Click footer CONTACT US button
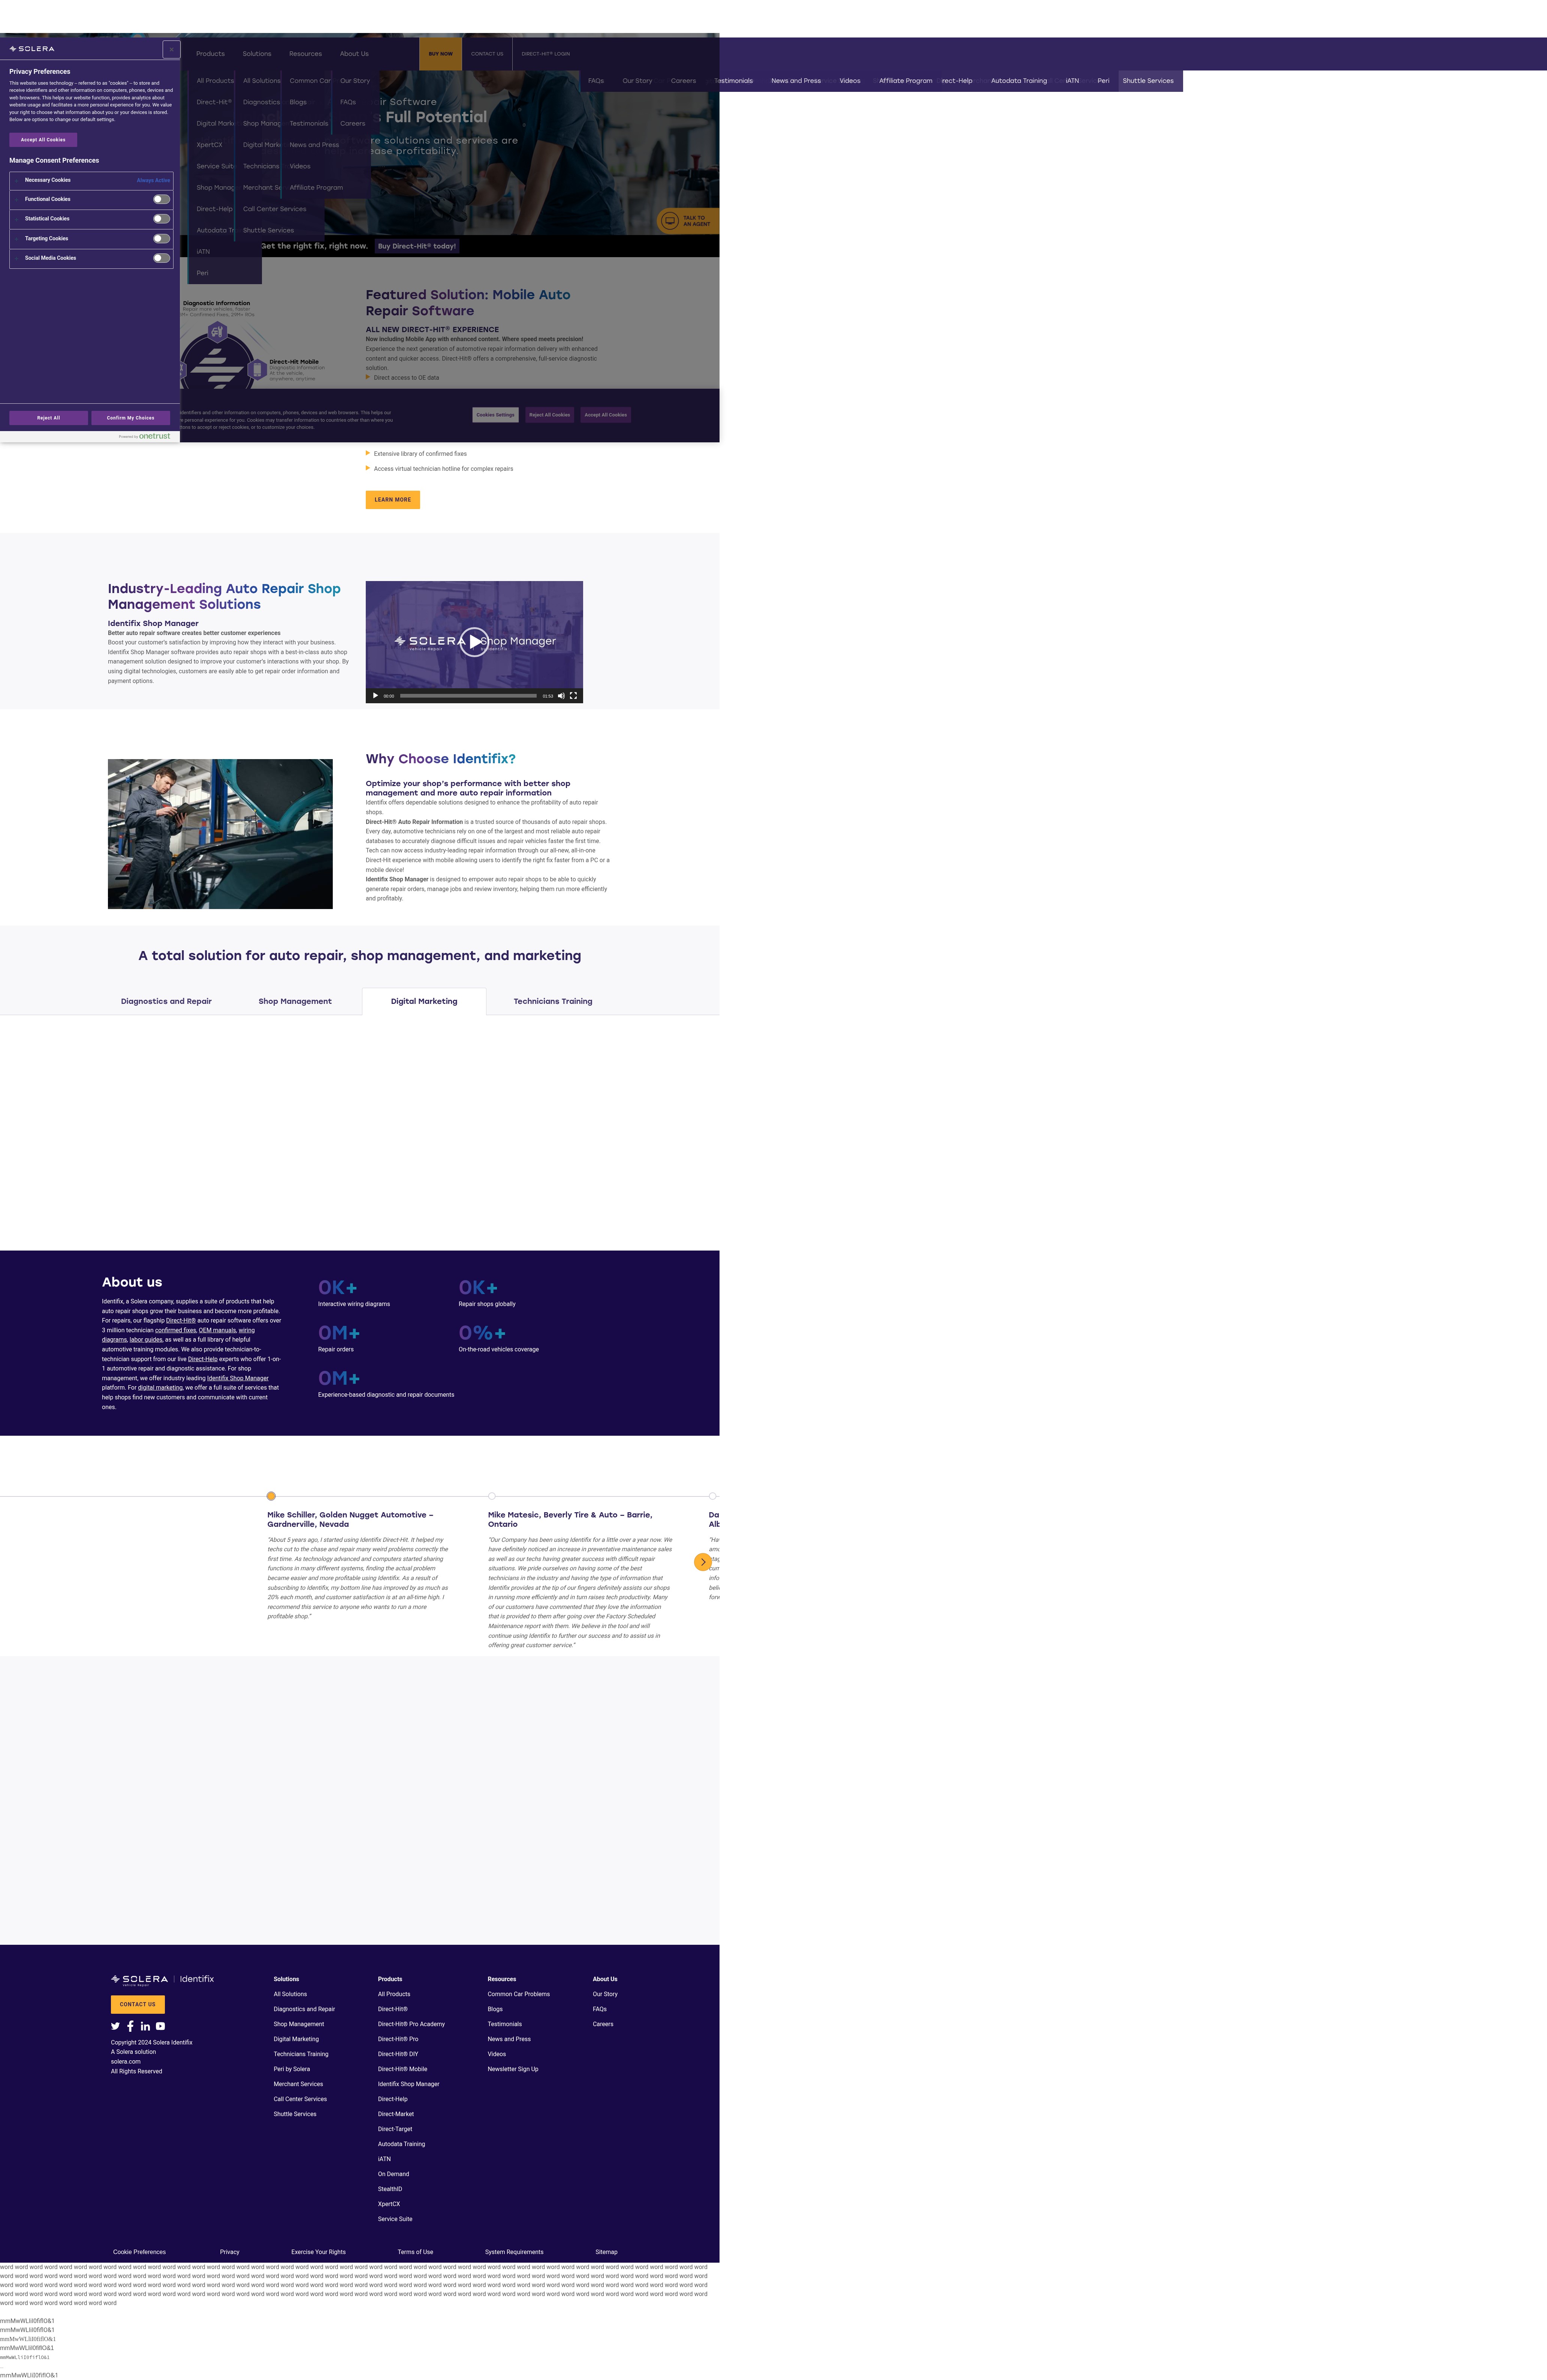This screenshot has width=1547, height=2380. click(138, 2004)
